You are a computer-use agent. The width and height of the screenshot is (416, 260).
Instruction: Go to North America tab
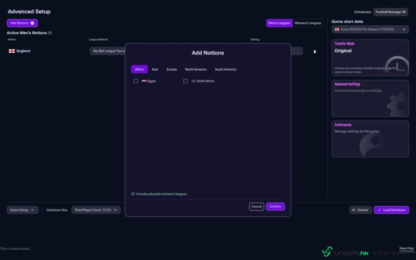pos(195,69)
